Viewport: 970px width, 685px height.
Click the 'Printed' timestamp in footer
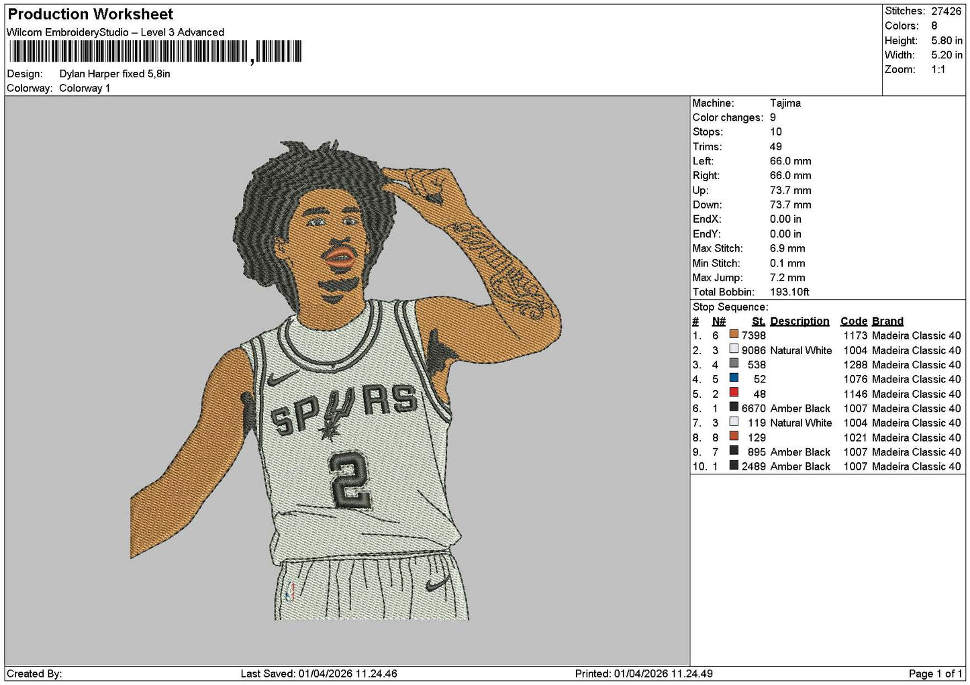(x=644, y=674)
